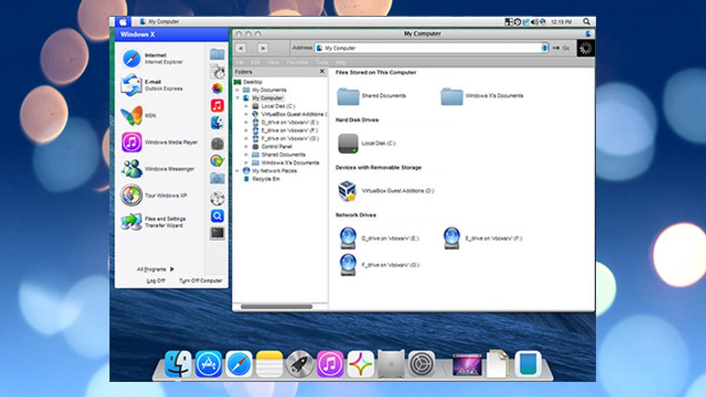Open VirtualBox Guest Additions (D:) drive
Image resolution: width=706 pixels, height=397 pixels.
click(347, 191)
